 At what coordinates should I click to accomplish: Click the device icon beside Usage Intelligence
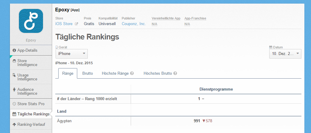14,75
